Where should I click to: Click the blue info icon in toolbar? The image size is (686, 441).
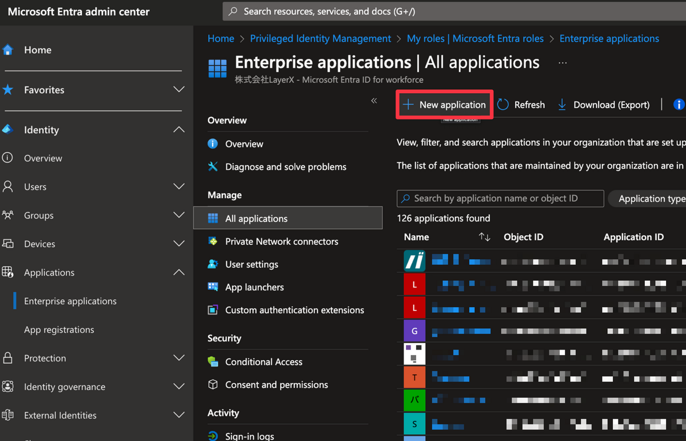679,105
